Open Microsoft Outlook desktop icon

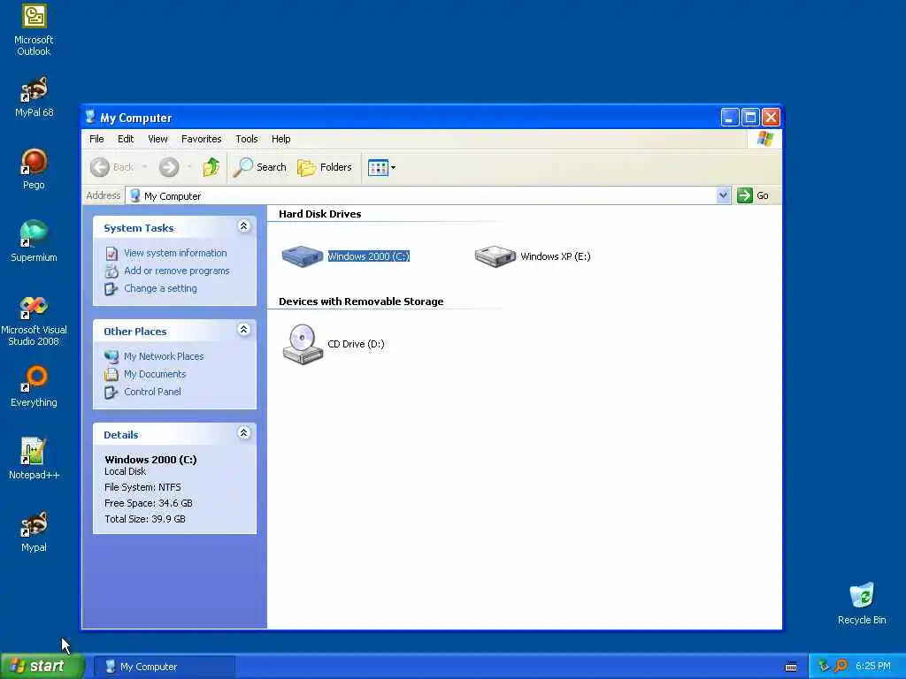[34, 30]
